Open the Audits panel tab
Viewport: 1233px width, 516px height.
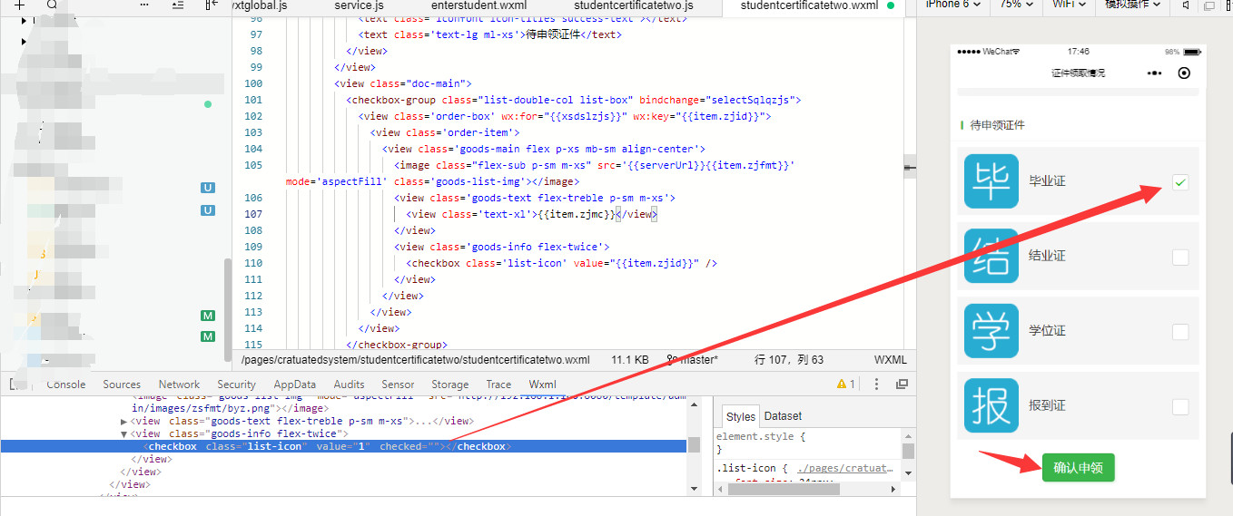[x=349, y=385]
